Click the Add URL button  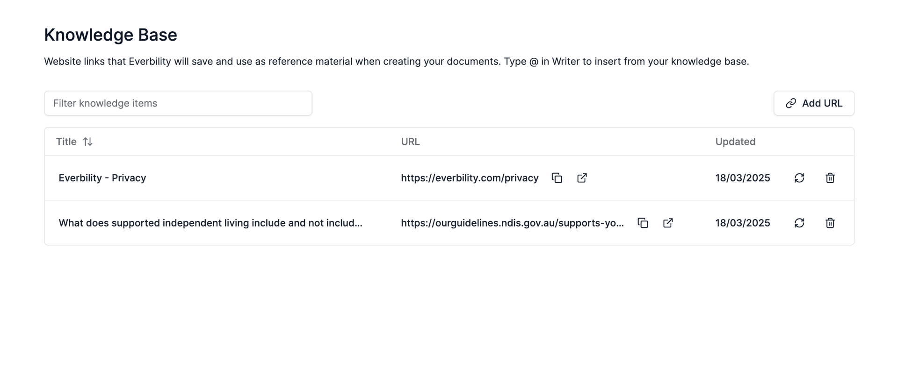pyautogui.click(x=813, y=103)
